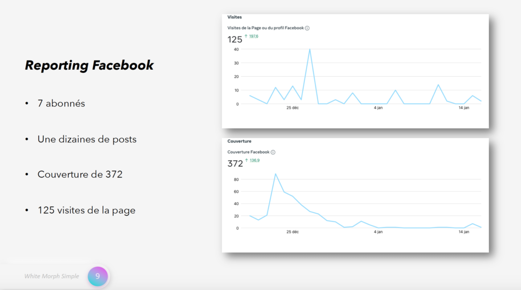Click the green up arrow next to 197,6
Image resolution: width=521 pixels, height=290 pixels.
click(x=246, y=36)
